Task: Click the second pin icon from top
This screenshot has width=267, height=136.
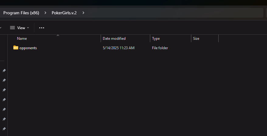Action: [4, 80]
